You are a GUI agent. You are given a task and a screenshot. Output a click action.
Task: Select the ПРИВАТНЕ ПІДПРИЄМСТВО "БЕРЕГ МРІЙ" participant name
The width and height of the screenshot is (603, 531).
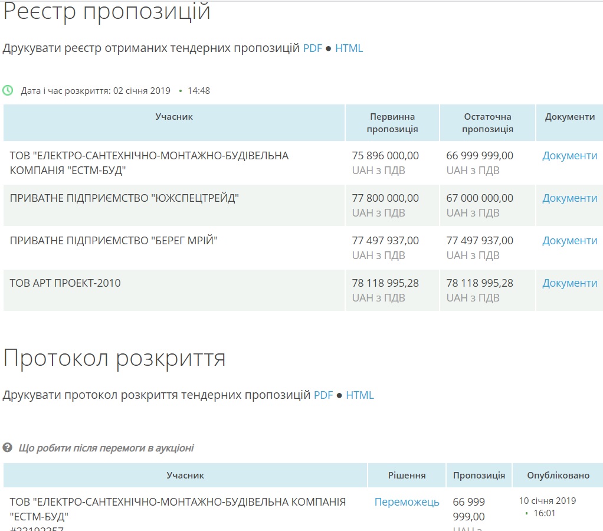[x=114, y=241]
